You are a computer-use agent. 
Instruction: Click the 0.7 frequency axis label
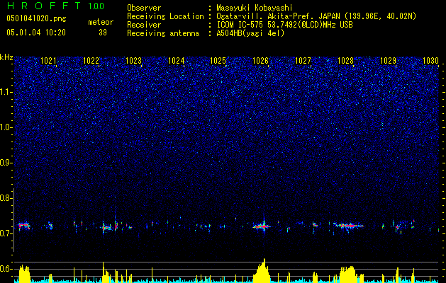tap(5, 233)
